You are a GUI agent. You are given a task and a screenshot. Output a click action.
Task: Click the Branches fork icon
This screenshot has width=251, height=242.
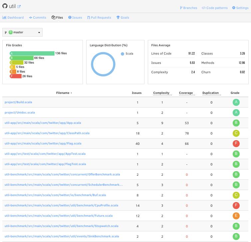(181, 8)
